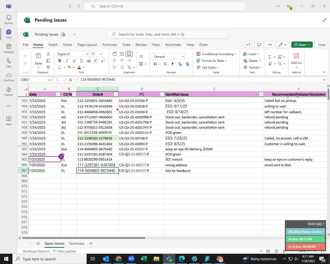The width and height of the screenshot is (330, 264).
Task: Click the AutoSum sigma icon
Action: point(270,57)
